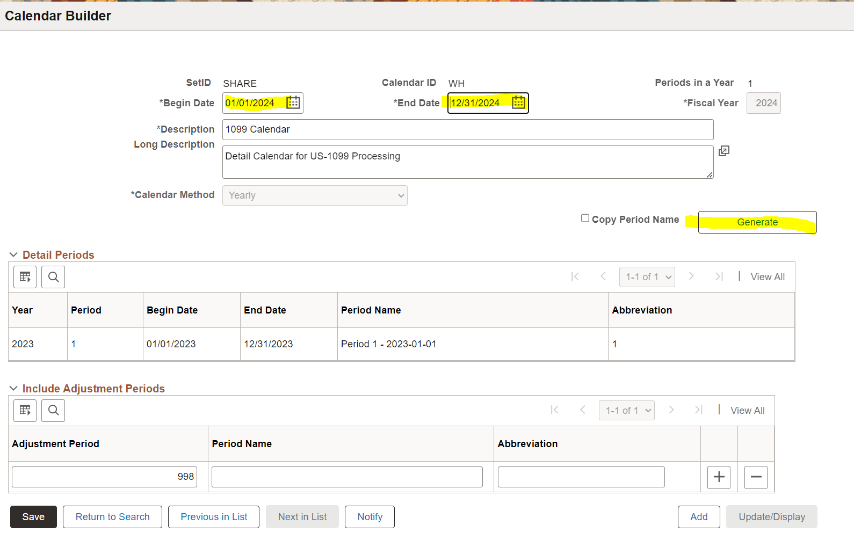This screenshot has width=854, height=547.
Task: Click Detail Periods grid personalize icon
Action: point(25,277)
